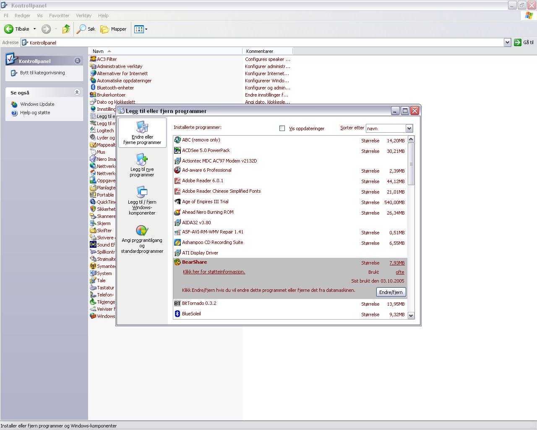
Task: Click the ABC (remove only) program icon
Action: point(177,140)
